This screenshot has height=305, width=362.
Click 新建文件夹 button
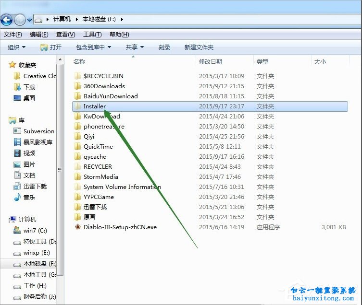point(199,47)
